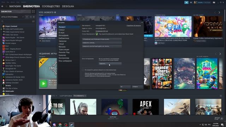Select Project Zomboid in game list
This screenshot has width=226, height=127.
(11, 26)
